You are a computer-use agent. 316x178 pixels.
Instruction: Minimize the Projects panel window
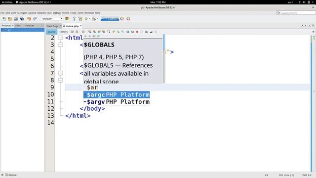point(42,26)
